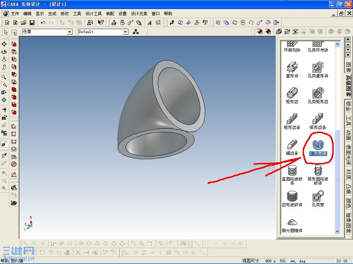Open the 装配 menu
The width and height of the screenshot is (353, 264).
(110, 14)
